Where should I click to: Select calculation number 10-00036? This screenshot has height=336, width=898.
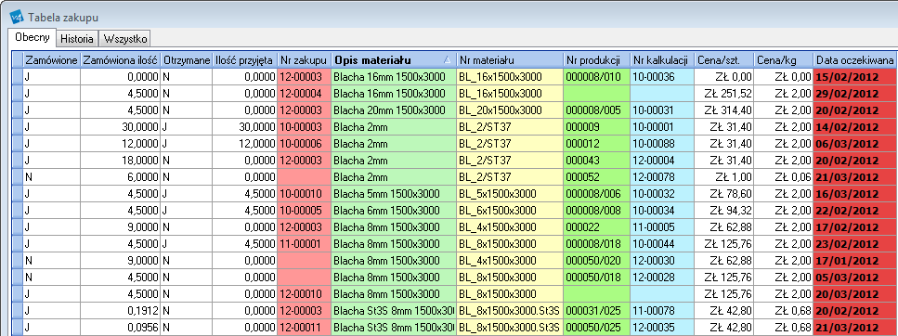(x=663, y=77)
